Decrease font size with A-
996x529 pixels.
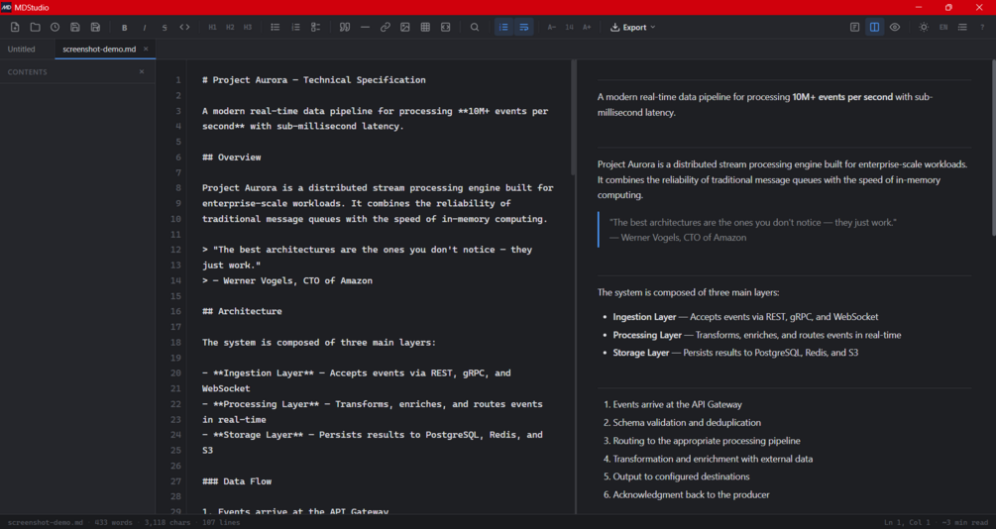coord(552,28)
